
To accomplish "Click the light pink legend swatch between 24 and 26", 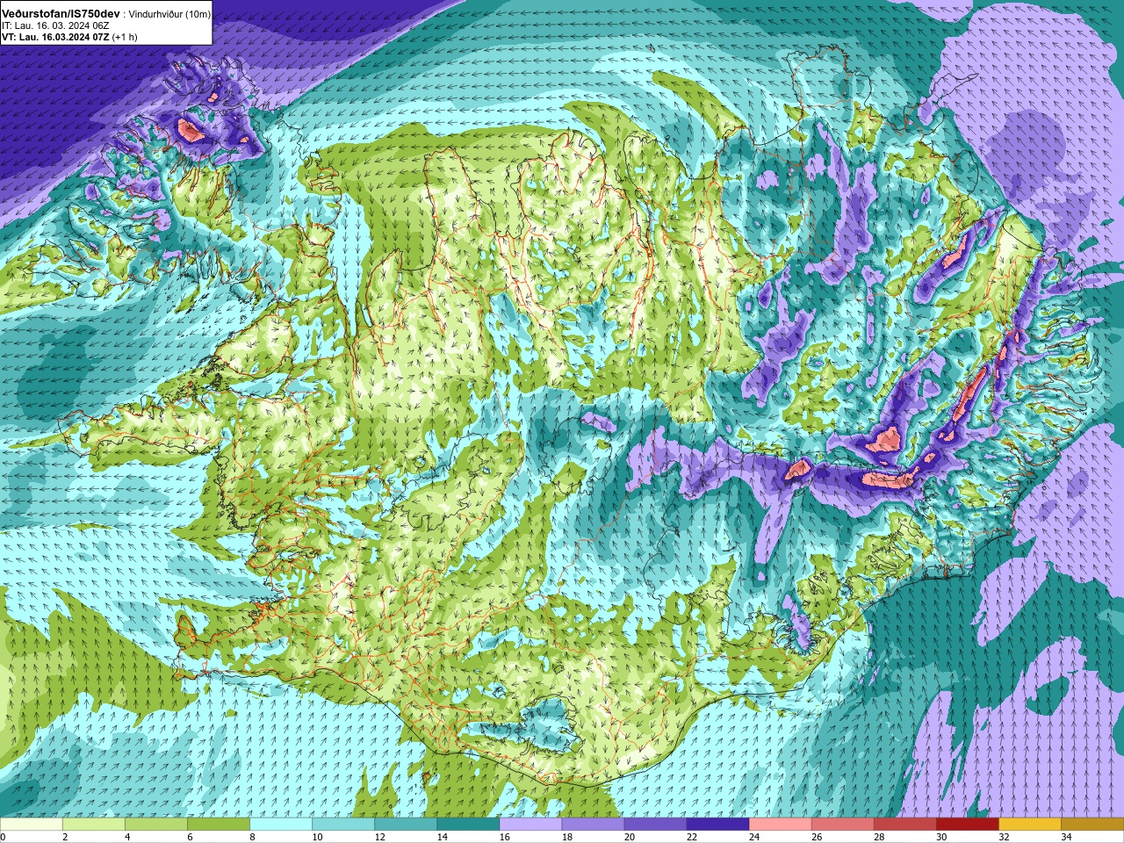I will [780, 825].
